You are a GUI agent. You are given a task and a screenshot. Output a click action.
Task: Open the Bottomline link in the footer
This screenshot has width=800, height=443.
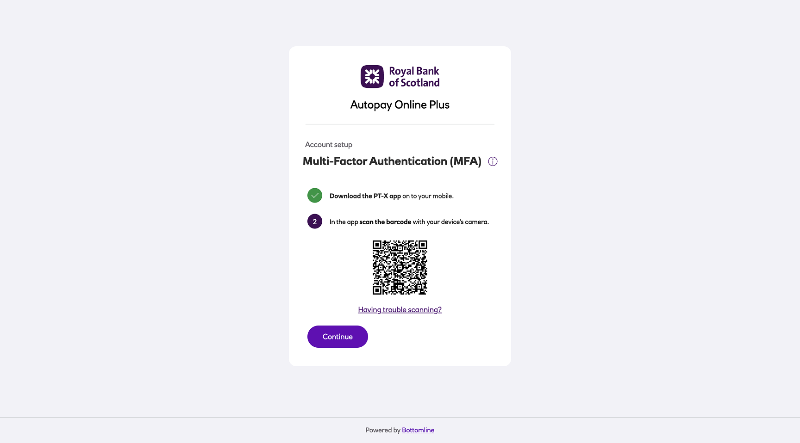pyautogui.click(x=418, y=430)
